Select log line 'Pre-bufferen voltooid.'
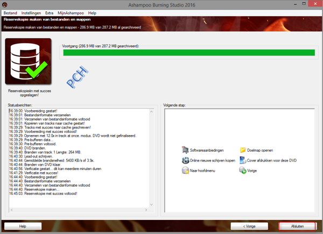 (33, 144)
